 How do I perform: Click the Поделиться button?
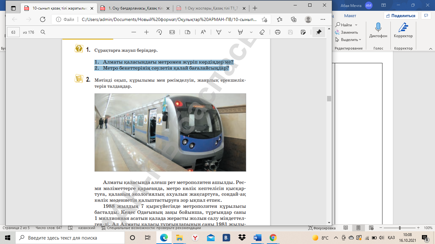coord(400,16)
